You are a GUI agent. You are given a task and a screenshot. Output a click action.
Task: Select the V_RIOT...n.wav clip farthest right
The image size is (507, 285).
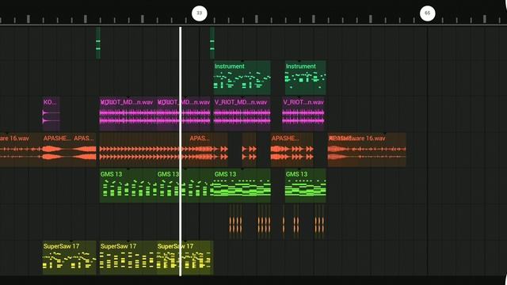[303, 113]
